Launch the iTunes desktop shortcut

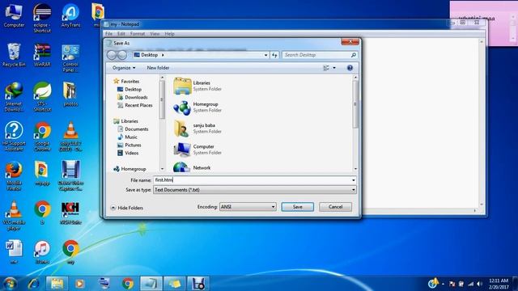click(x=42, y=252)
